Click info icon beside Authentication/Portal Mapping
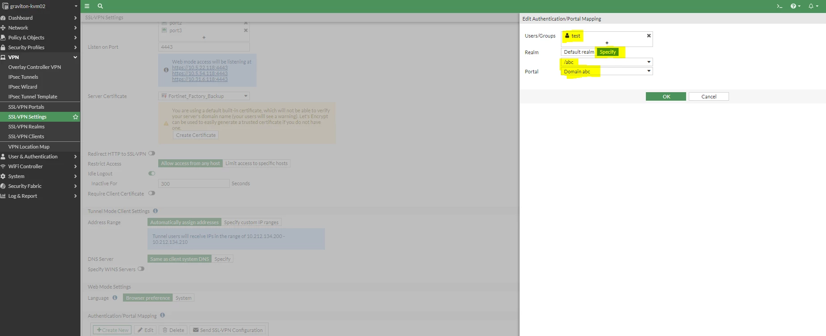826x336 pixels. tap(162, 315)
